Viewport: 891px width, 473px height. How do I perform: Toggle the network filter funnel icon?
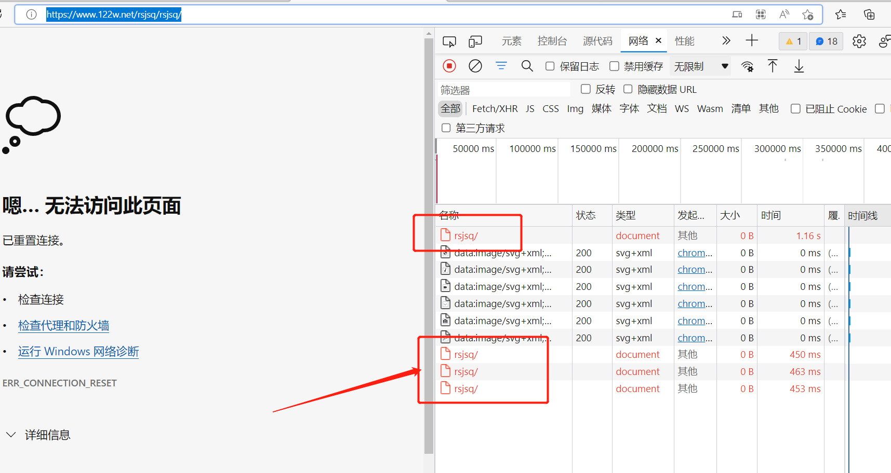501,66
